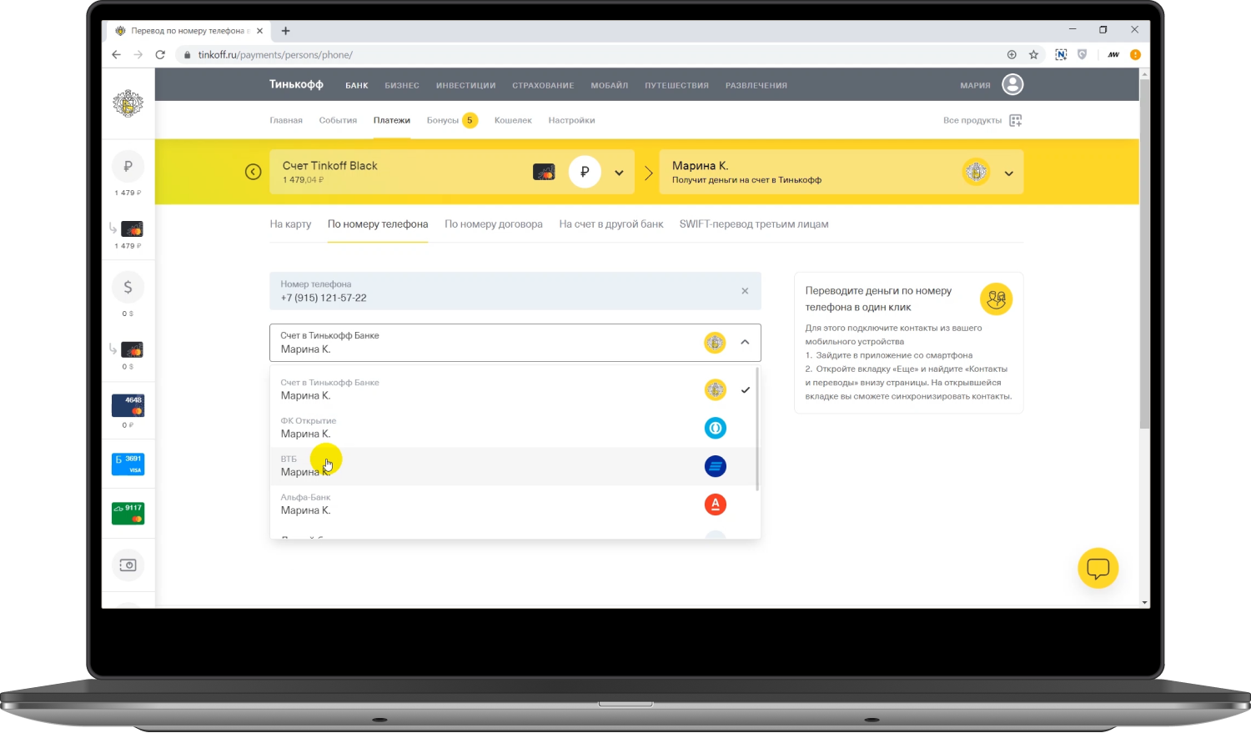Open the blue Visa card 3691
Image resolution: width=1251 pixels, height=733 pixels.
128,464
